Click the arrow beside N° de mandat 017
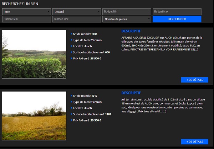 [x=71, y=95]
